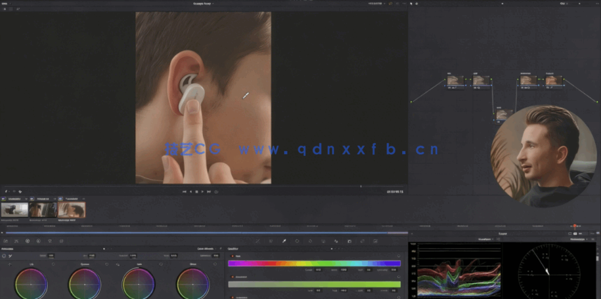Open the RGB Mixer palette icon
601x299 pixels.
[50, 241]
